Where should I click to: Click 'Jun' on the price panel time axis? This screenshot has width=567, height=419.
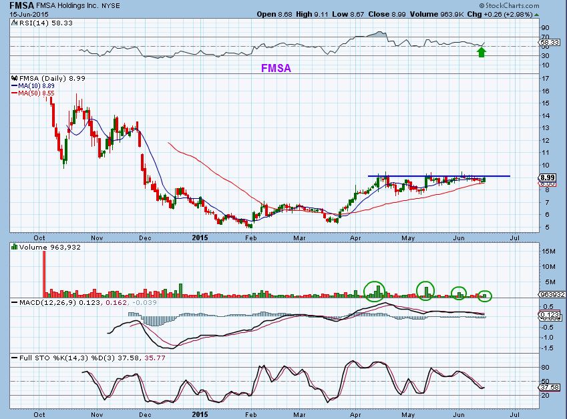[x=459, y=238]
